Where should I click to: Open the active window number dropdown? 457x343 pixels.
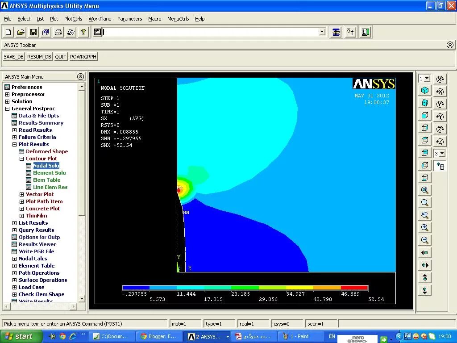click(427, 79)
